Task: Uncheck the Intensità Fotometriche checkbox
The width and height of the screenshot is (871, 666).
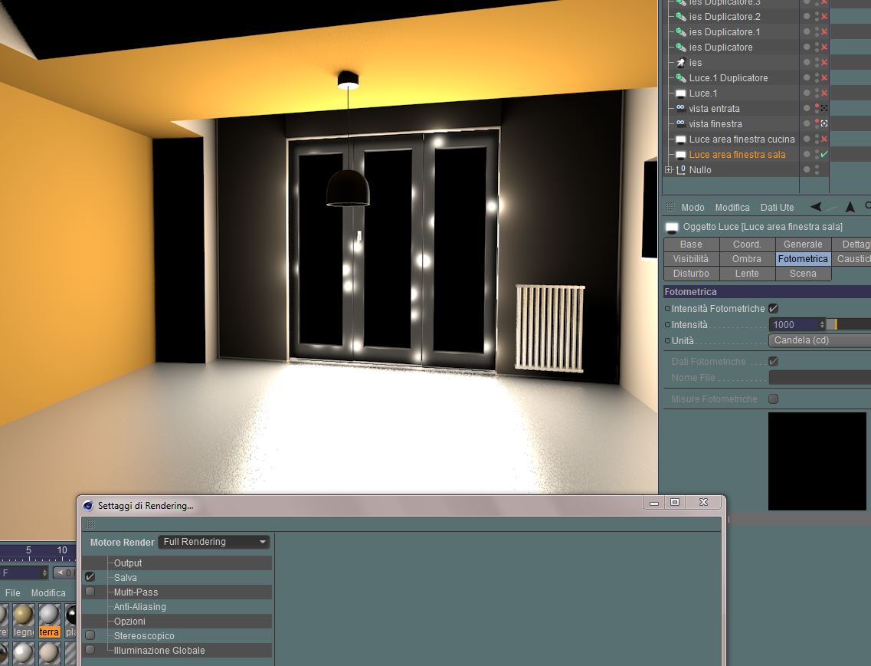Action: point(773,308)
